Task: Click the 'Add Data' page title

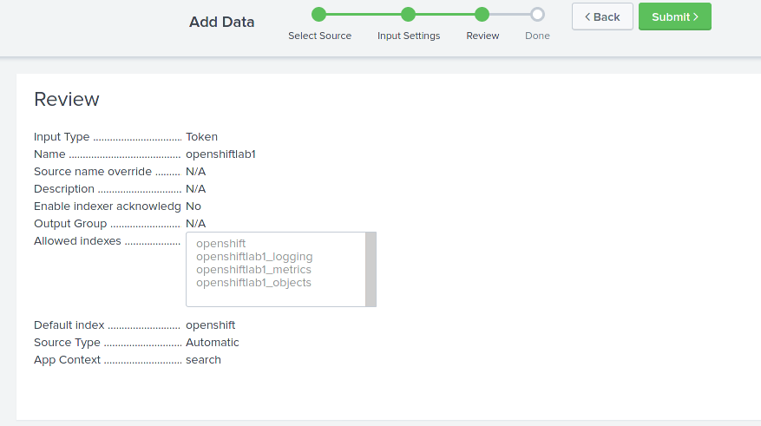Action: [222, 22]
